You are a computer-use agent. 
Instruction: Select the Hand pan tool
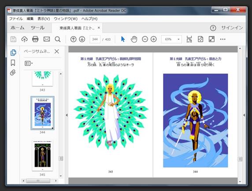tap(134, 39)
